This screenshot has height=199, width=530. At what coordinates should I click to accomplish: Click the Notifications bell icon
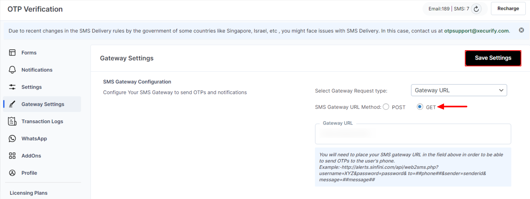tap(12, 70)
